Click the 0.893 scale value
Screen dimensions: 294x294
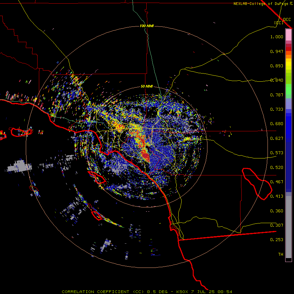click(x=277, y=66)
